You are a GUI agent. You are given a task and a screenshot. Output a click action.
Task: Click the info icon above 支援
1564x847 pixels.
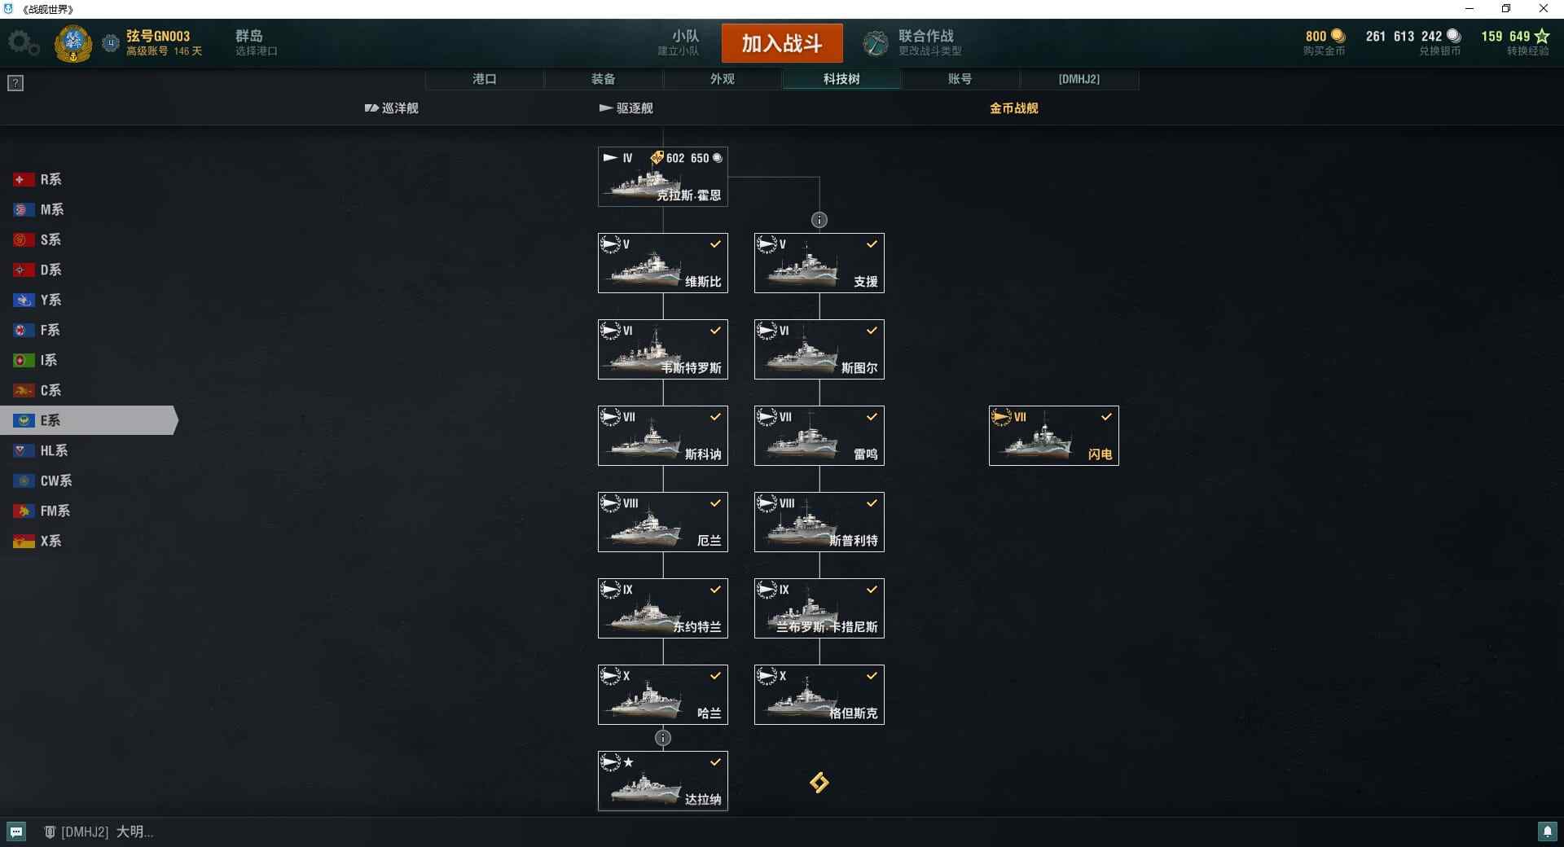point(819,220)
